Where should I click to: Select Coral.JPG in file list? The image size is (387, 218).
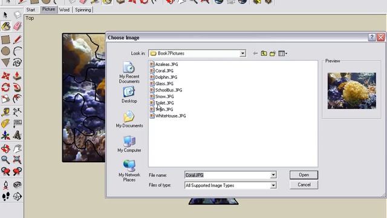pos(161,71)
